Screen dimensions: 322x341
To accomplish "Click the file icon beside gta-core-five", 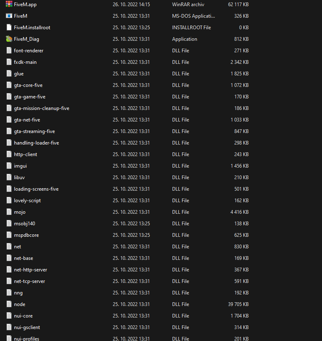I will 9,85.
